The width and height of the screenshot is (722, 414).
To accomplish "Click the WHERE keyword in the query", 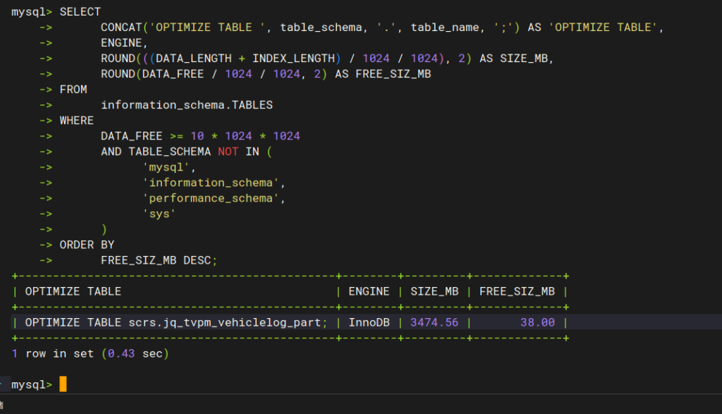I will point(76,121).
